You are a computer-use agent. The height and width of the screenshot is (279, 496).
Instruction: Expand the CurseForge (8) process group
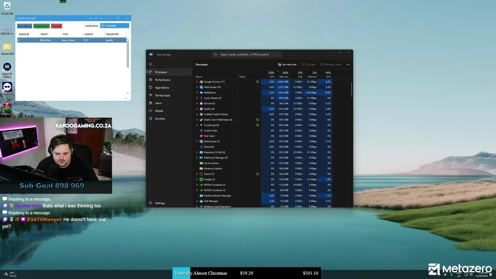tap(197, 125)
